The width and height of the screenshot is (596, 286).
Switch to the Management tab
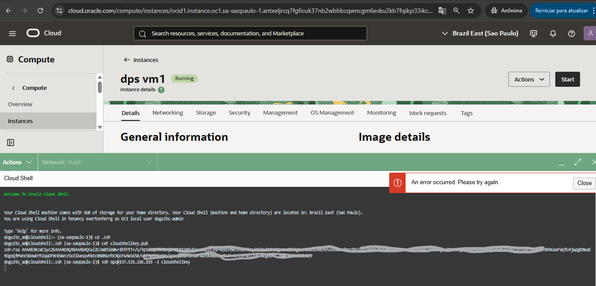pyautogui.click(x=280, y=113)
